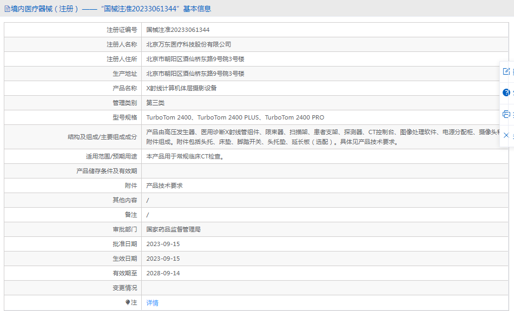
Task: Click the 生效日期 label
Action: [125, 259]
